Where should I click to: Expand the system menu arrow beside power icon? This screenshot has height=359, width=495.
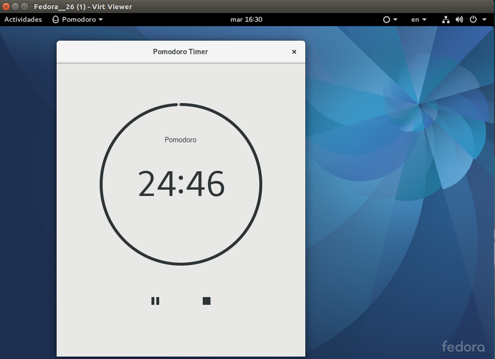pos(484,19)
